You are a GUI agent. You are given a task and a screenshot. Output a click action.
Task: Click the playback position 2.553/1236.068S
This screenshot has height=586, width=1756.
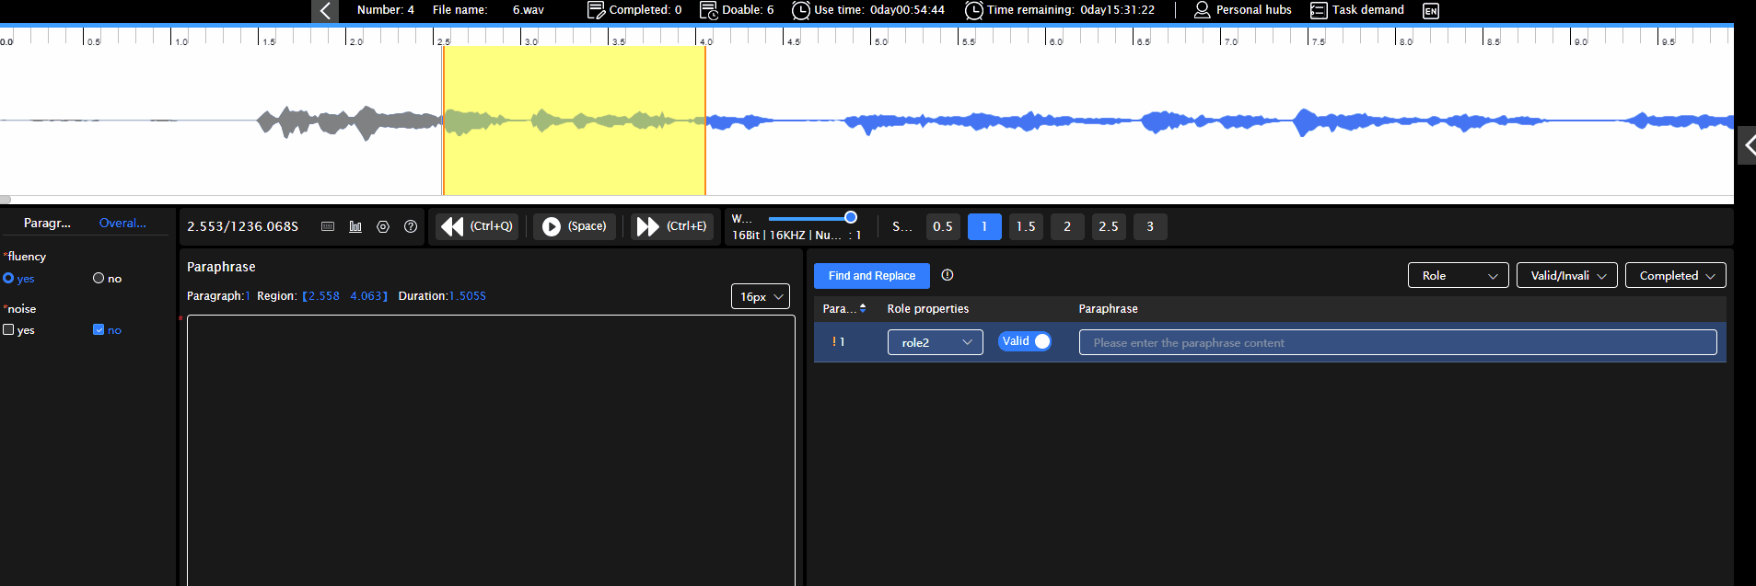click(243, 226)
